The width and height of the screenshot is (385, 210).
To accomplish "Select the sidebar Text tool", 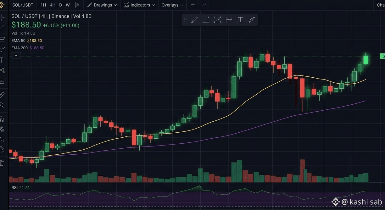I will 2,60.
